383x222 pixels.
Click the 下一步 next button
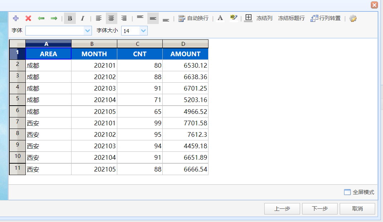(320, 208)
